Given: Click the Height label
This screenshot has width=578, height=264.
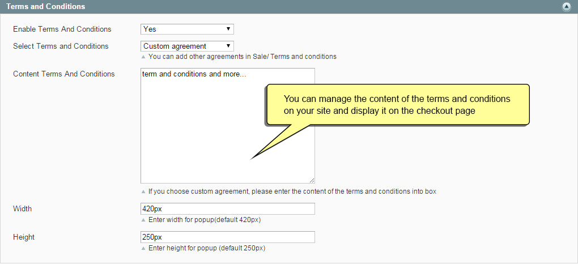Looking at the screenshot, I should point(24,237).
